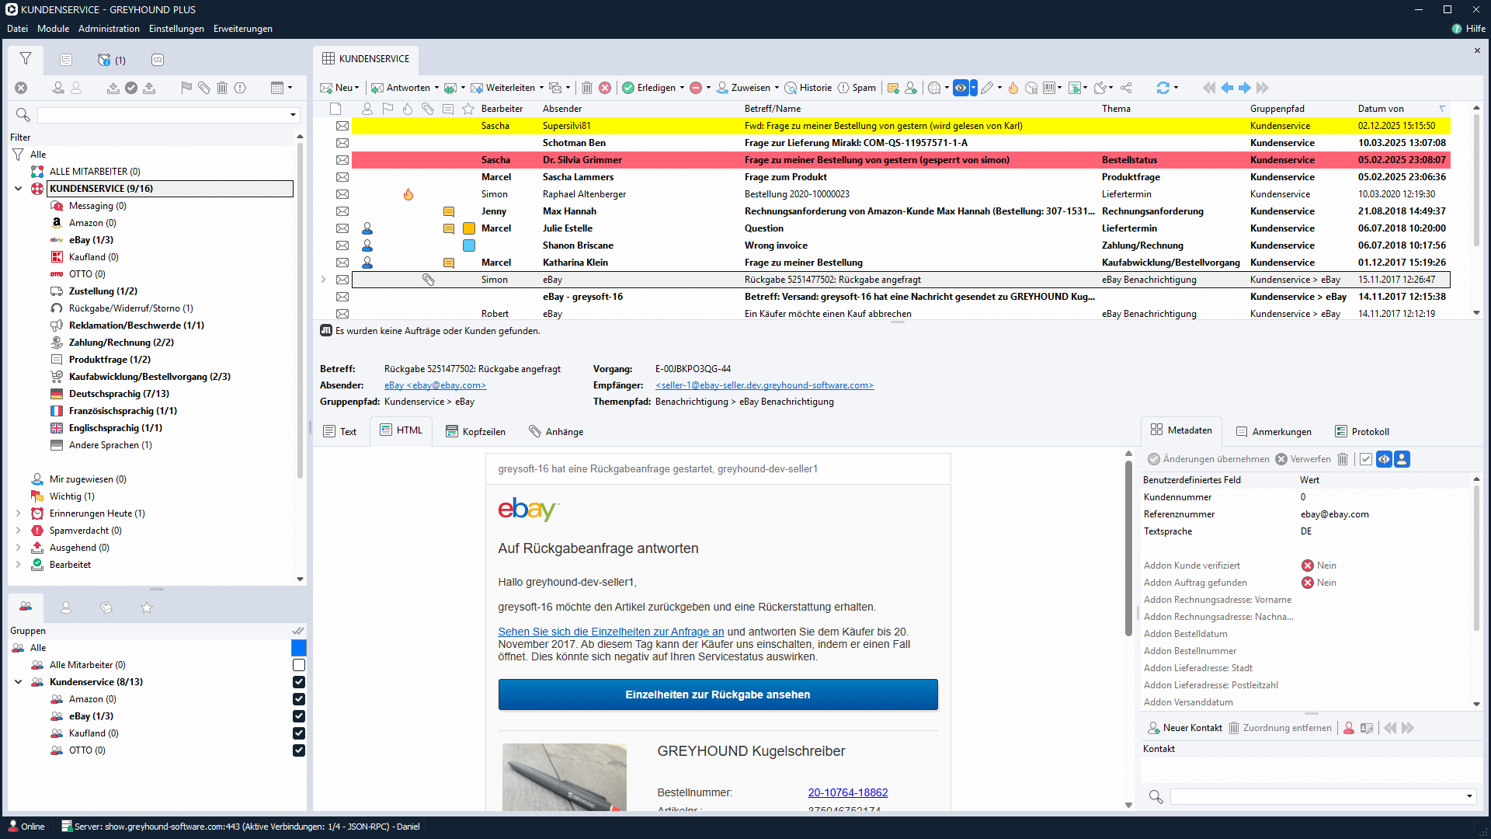This screenshot has width=1491, height=839.
Task: Open the Administration menu
Action: click(x=109, y=29)
